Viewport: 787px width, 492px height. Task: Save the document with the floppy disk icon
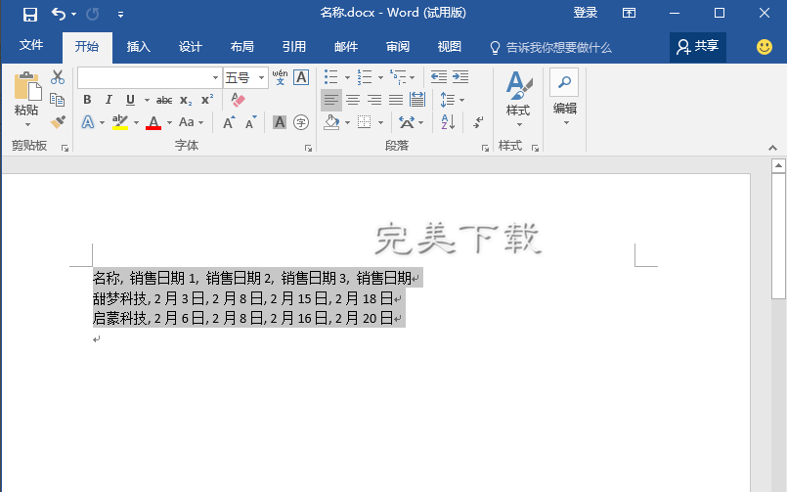pos(30,14)
